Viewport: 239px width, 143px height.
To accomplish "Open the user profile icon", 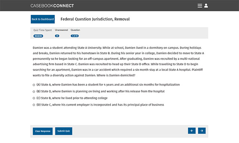I will [206, 6].
